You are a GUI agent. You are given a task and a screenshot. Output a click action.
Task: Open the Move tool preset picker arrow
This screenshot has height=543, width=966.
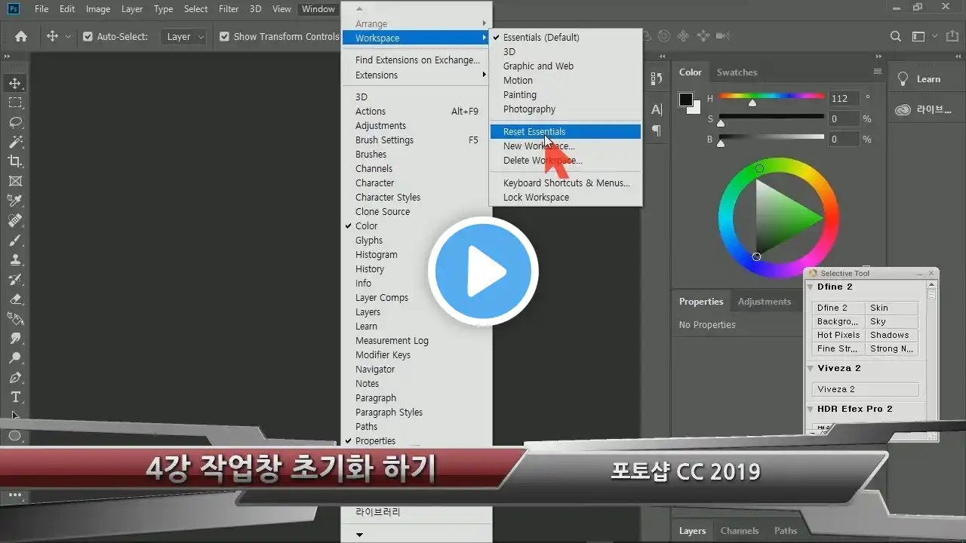click(68, 36)
